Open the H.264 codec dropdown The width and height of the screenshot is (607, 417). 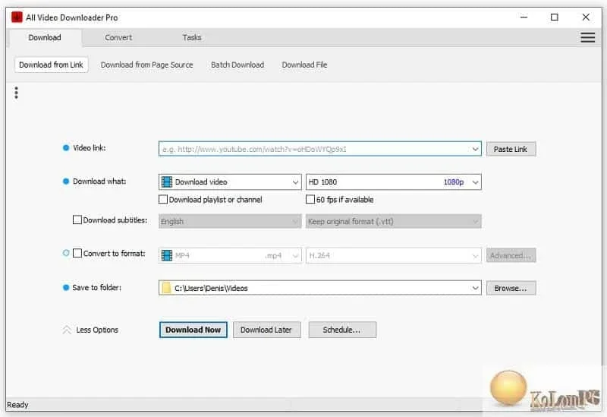[x=393, y=255]
